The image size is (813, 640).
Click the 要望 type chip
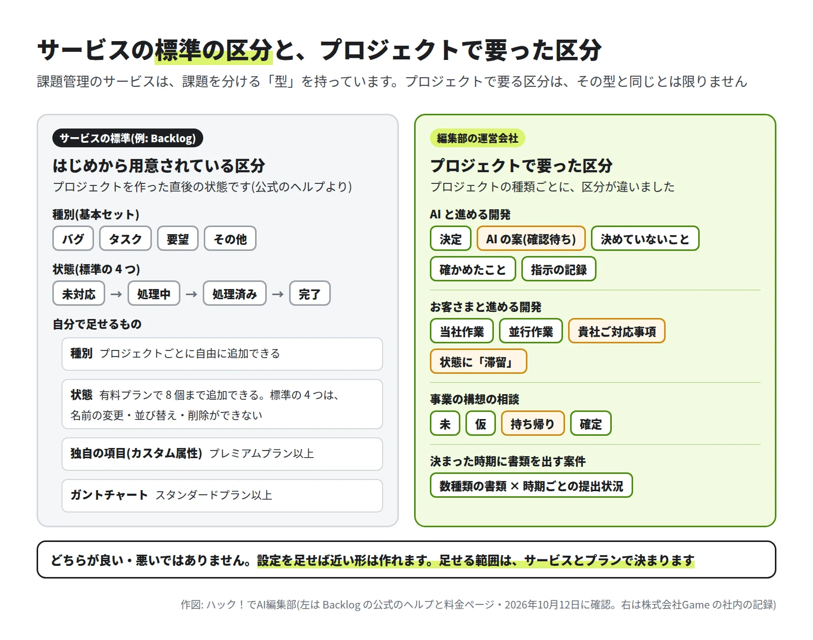pos(177,239)
